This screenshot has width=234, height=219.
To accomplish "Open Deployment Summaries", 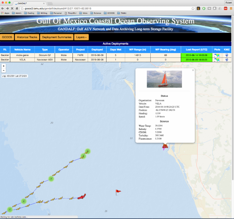I will [57, 37].
